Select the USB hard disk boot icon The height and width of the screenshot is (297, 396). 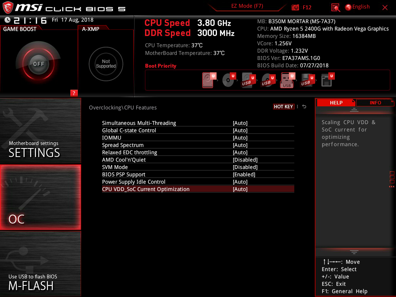click(249, 80)
